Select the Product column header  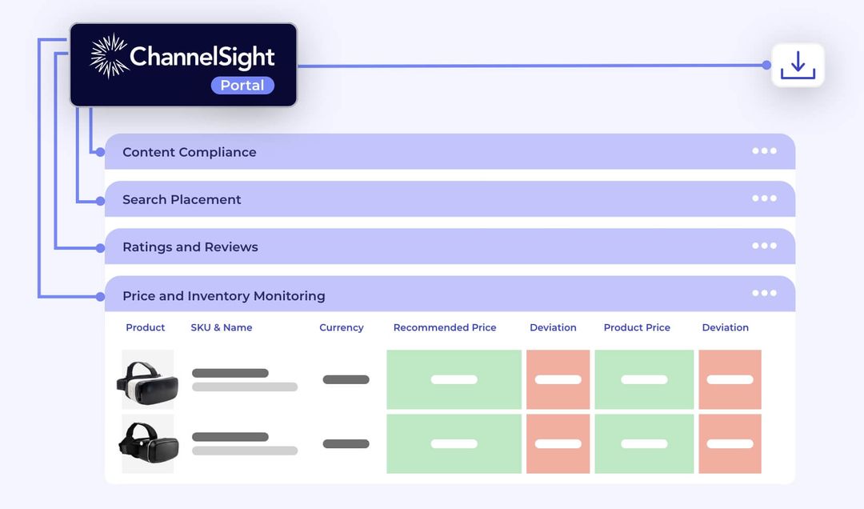click(145, 327)
